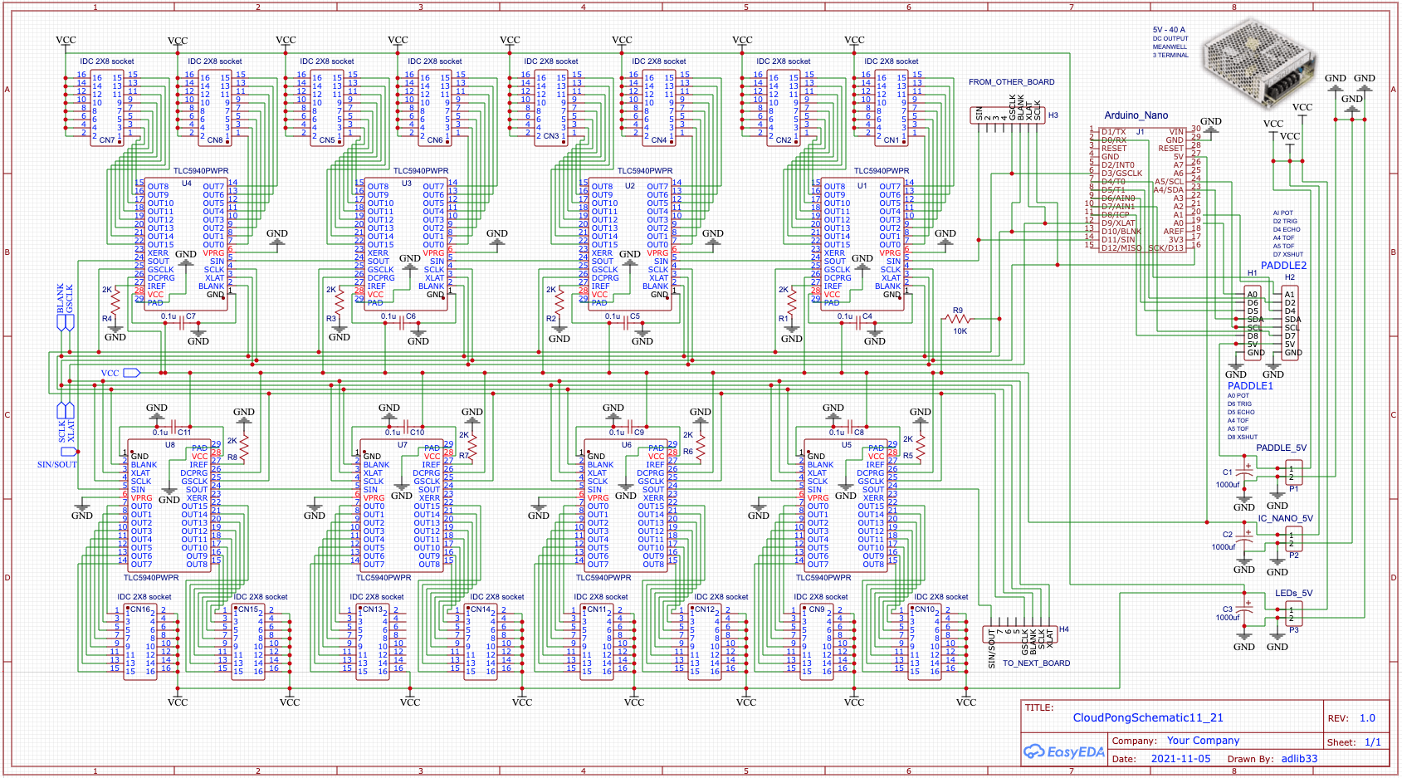Click the Arduino_Nano label
Viewport: 1402px width, 778px height.
coord(1136,115)
